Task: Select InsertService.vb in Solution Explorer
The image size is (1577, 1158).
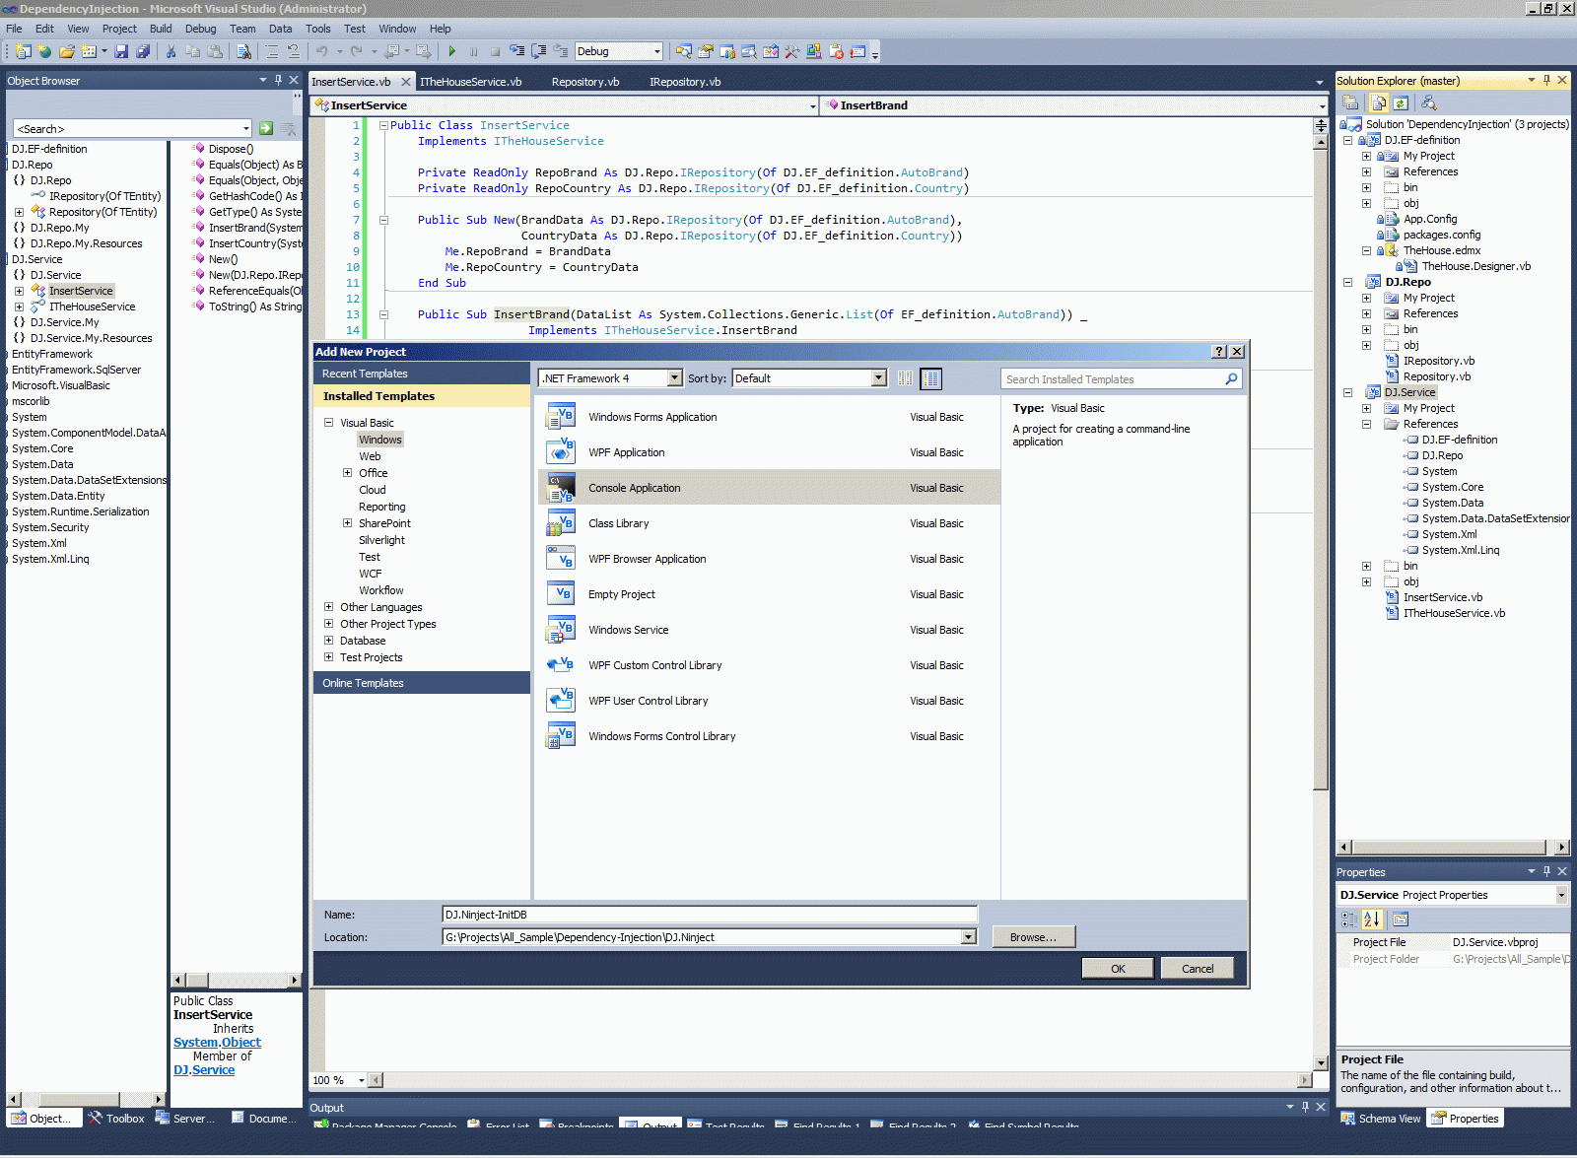Action: (1443, 597)
